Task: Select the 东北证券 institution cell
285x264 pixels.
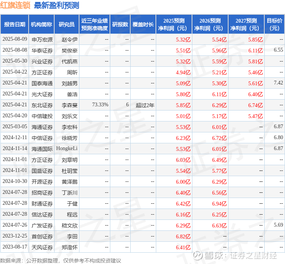Action: 42,105
